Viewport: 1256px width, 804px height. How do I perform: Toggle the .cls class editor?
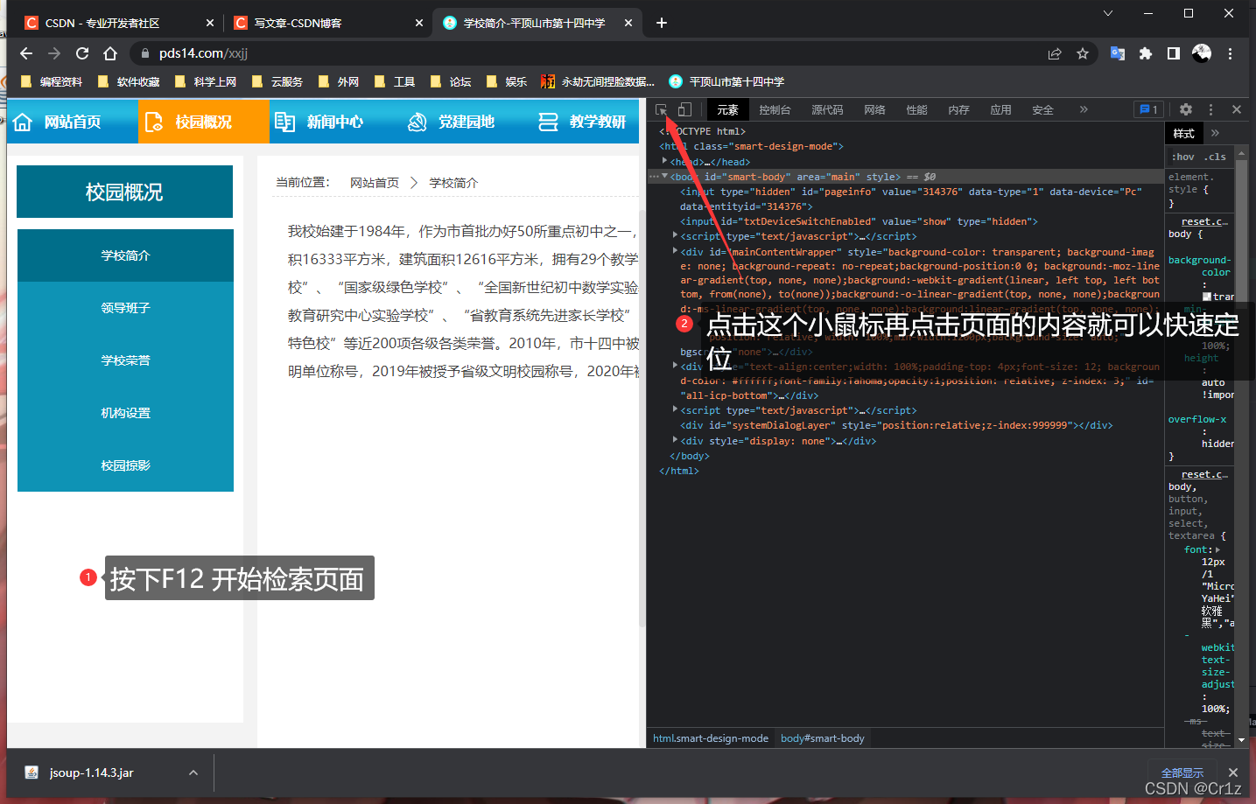coord(1215,157)
